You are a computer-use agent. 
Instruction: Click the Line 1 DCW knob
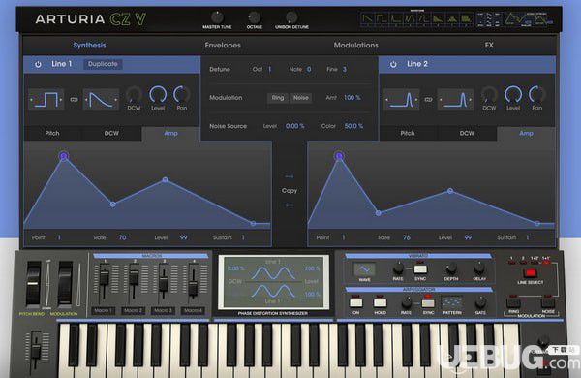[x=134, y=95]
